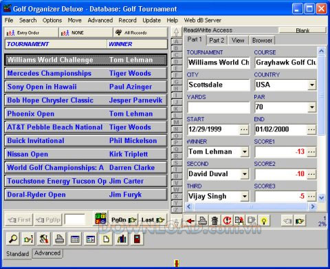Click the red left arrow icon

pyautogui.click(x=190, y=221)
